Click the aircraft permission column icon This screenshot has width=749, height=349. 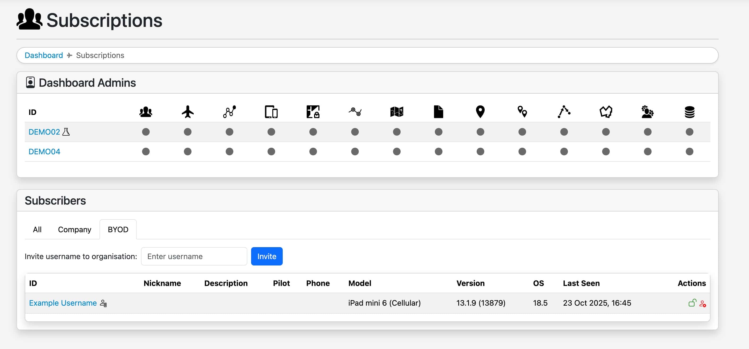188,112
